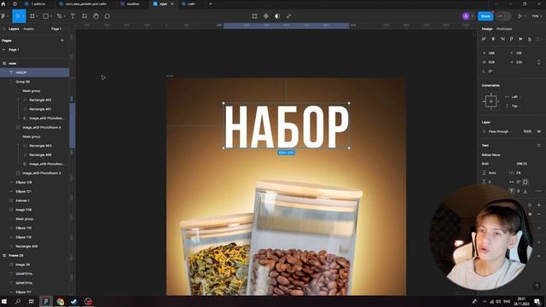This screenshot has width=546, height=307.
Task: Switch to the Assets tab
Action: coord(28,29)
